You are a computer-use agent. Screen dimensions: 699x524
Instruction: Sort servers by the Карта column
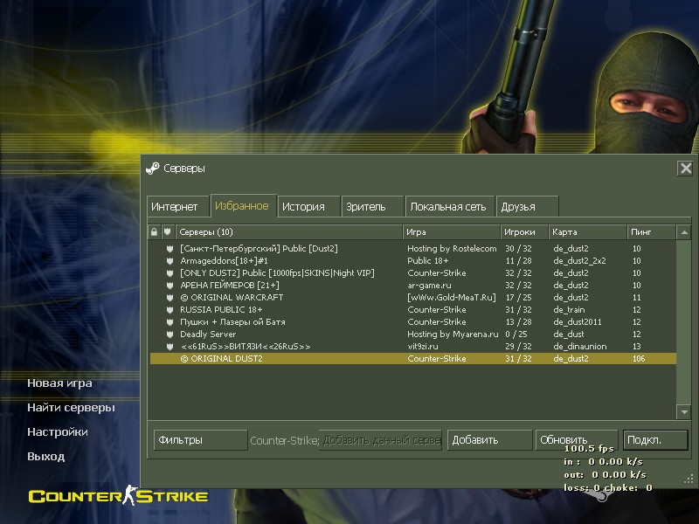point(587,232)
